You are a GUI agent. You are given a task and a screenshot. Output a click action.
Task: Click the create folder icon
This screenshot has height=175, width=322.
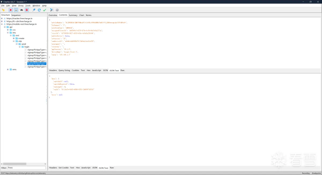(x=17, y=38)
